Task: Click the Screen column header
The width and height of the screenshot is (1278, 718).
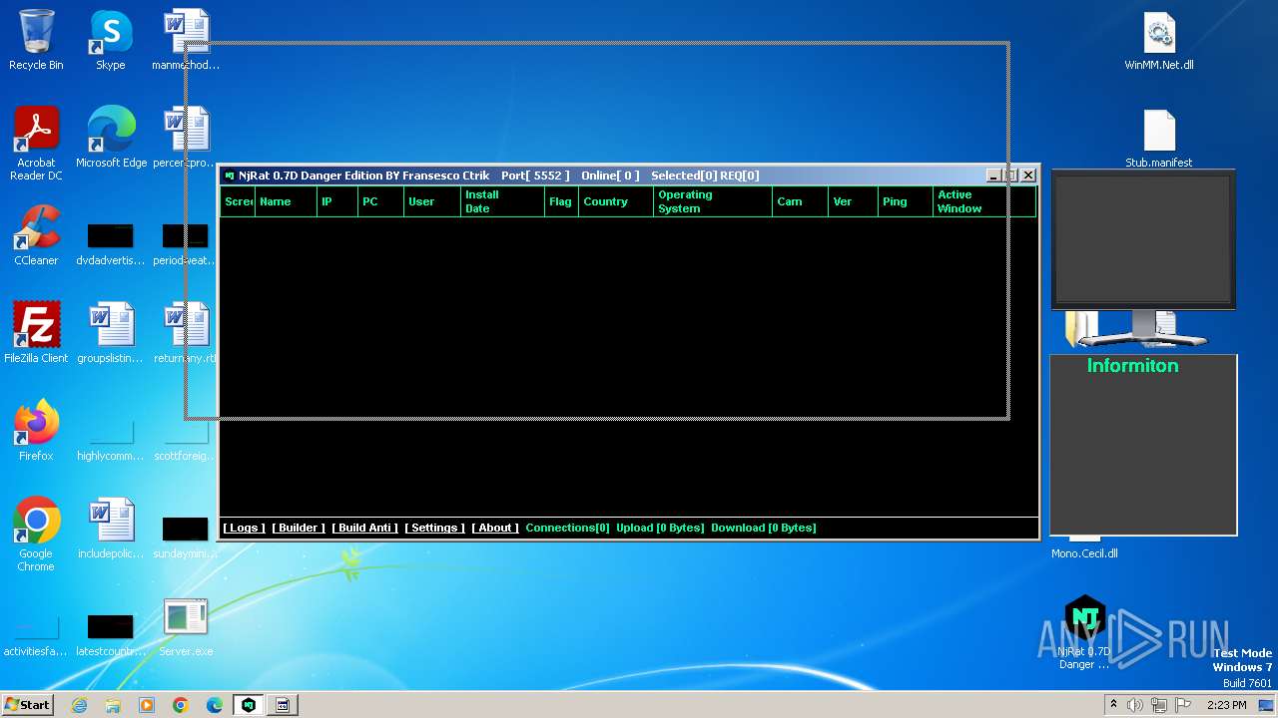Action: pos(239,201)
